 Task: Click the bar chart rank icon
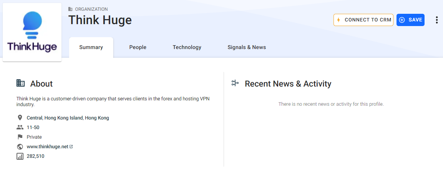(x=20, y=156)
